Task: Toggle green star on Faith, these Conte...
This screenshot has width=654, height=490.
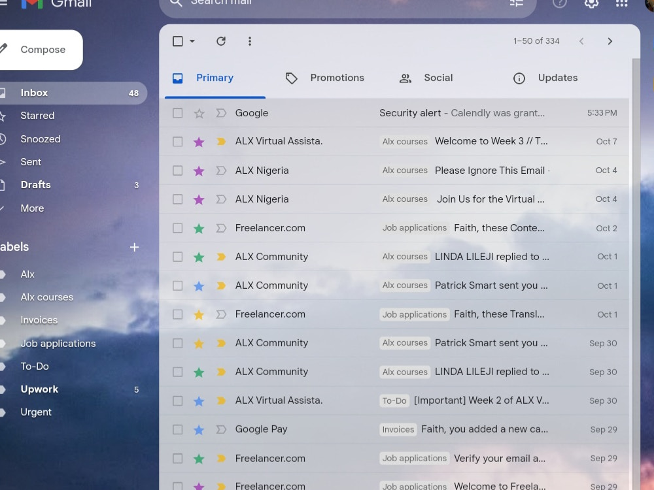Action: click(199, 228)
